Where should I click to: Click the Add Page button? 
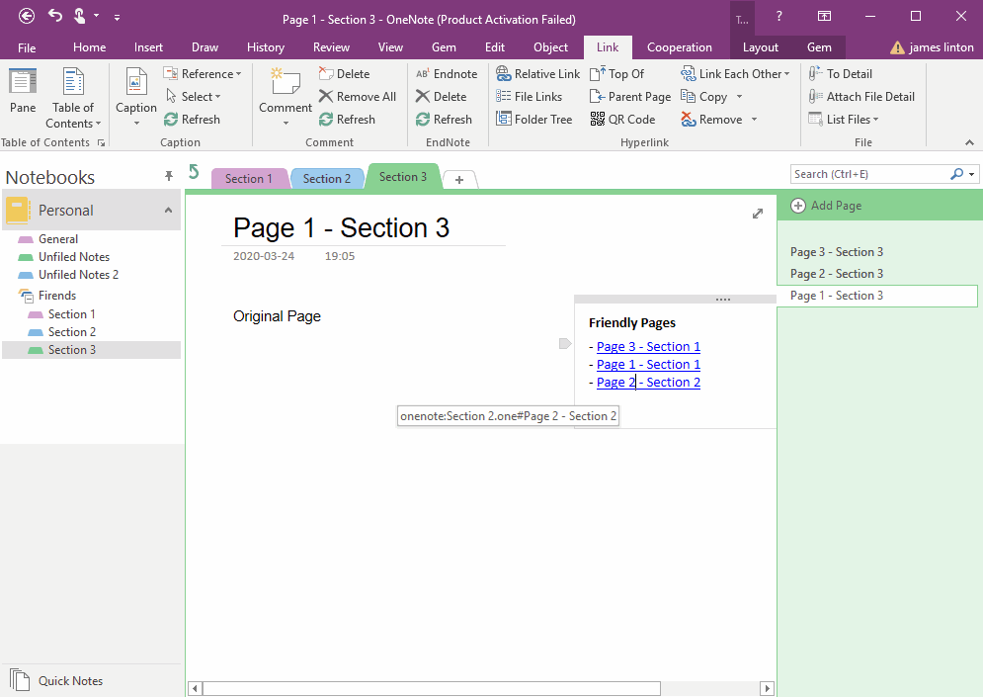826,206
